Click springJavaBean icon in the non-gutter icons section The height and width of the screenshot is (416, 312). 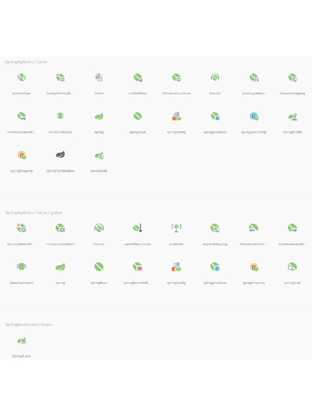point(215,116)
